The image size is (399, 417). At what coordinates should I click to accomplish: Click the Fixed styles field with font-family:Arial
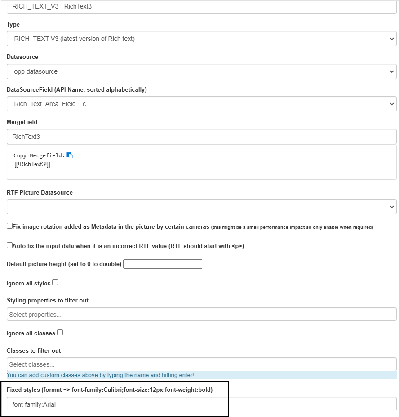click(x=202, y=404)
